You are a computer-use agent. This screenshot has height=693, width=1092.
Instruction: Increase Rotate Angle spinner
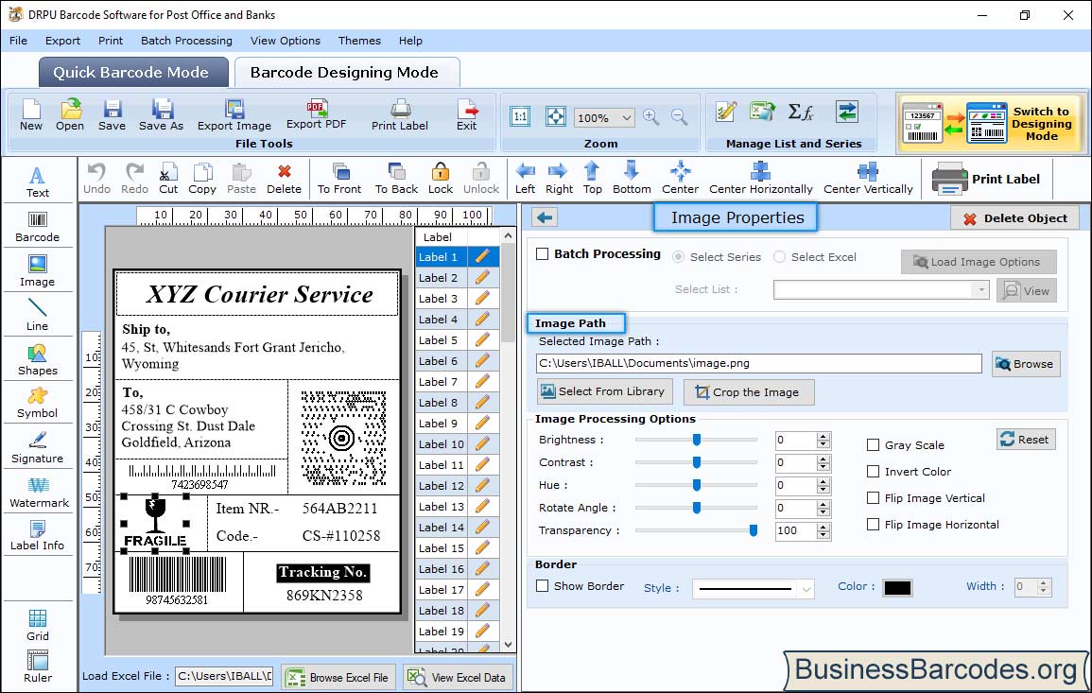click(823, 504)
